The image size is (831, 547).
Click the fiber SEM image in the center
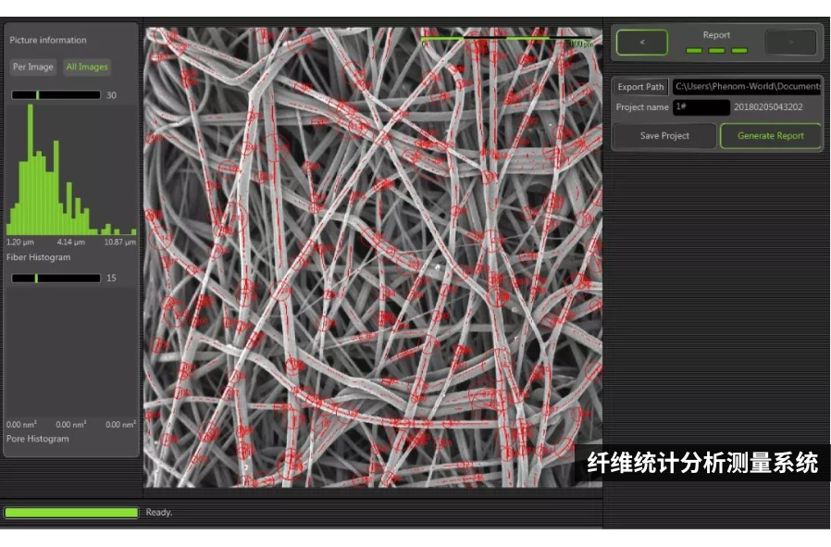pyautogui.click(x=373, y=256)
